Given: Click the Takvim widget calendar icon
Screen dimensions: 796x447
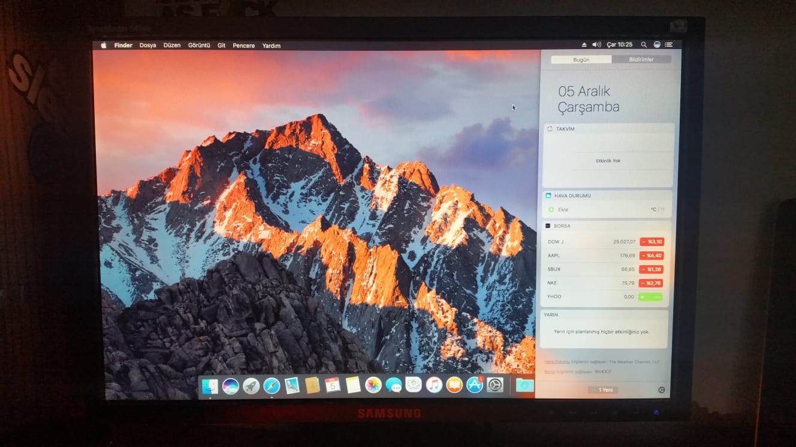Looking at the screenshot, I should tap(549, 129).
